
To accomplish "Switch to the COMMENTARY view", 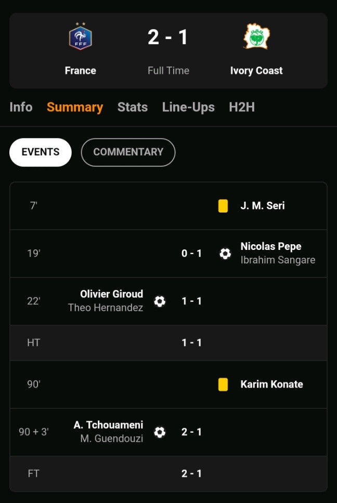I will pyautogui.click(x=128, y=152).
